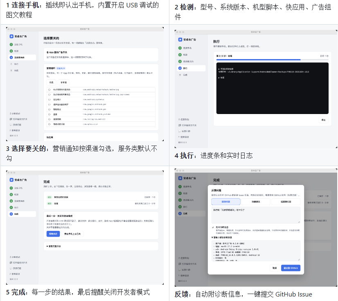Select the 遇到问题 tab in feedback dialog
338x301 pixels.
[x=226, y=202]
